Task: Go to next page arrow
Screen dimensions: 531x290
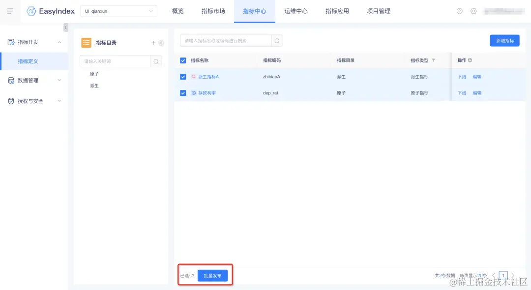Action: [x=513, y=275]
